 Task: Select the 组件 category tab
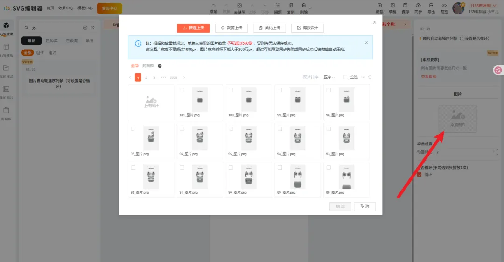[40, 53]
